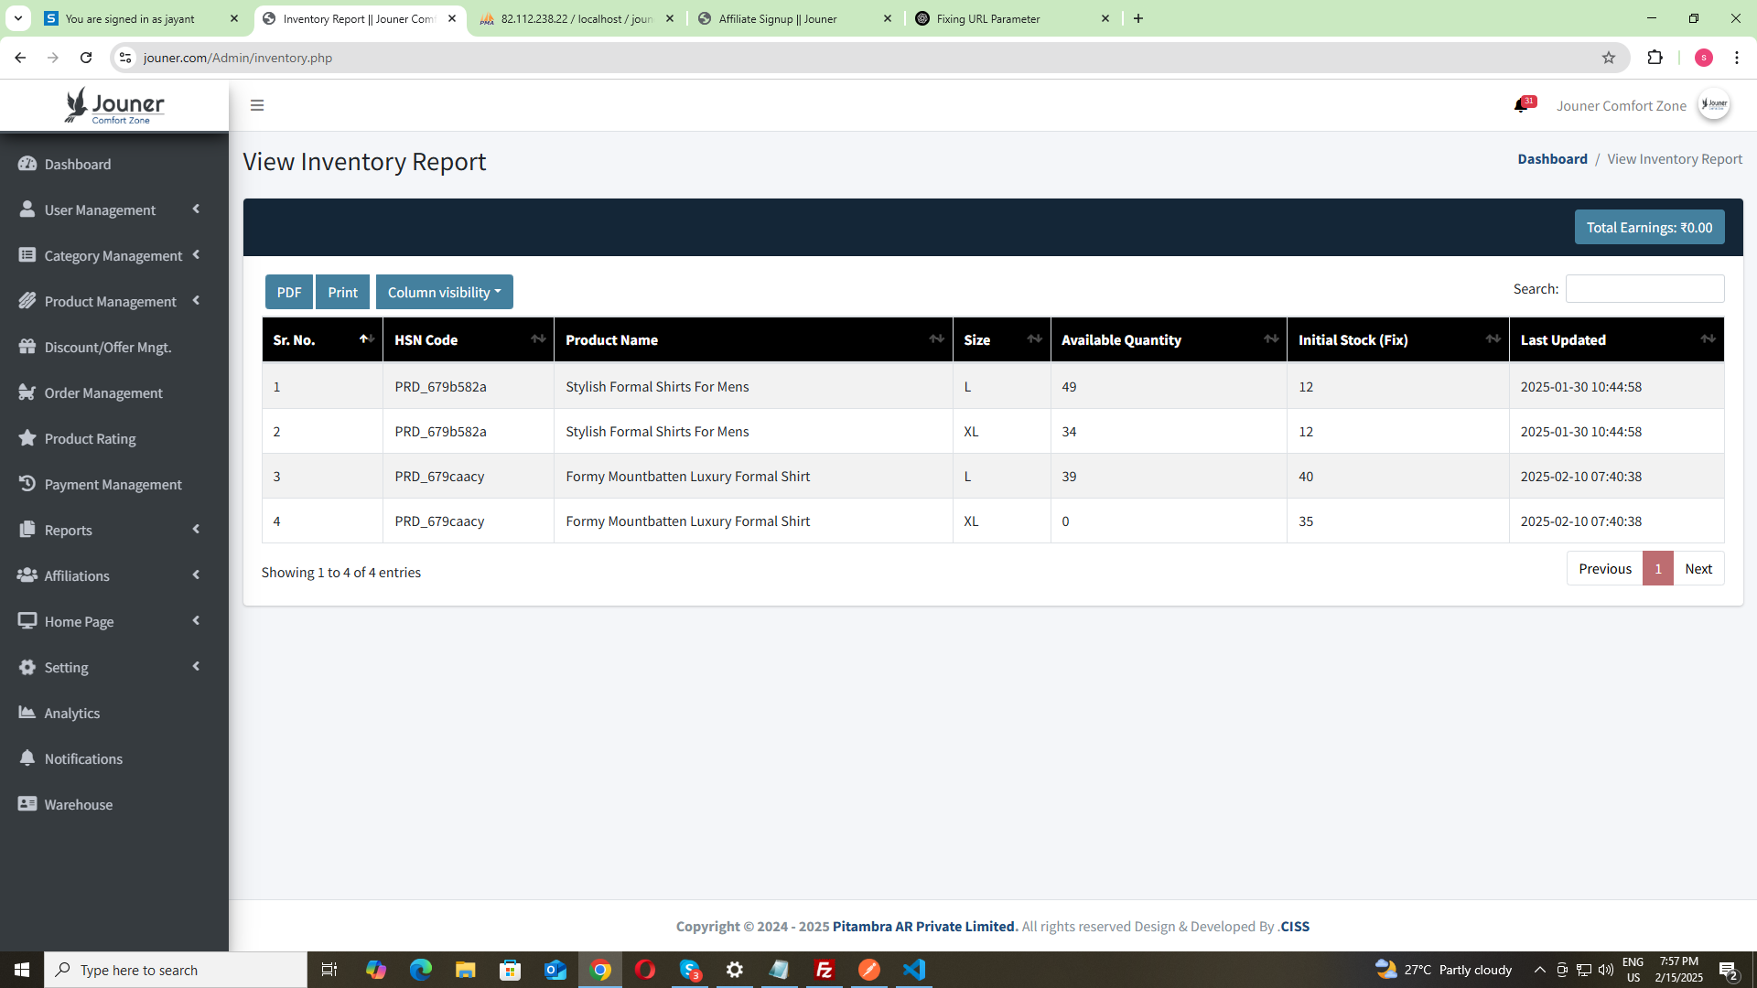Click the Product Rating star icon

27,438
